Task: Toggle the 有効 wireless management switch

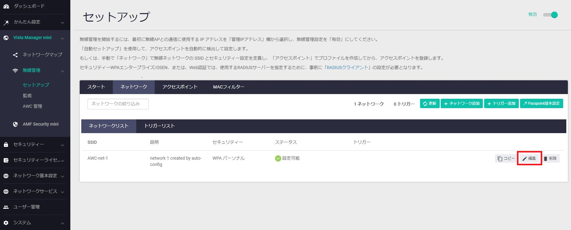Action: (x=550, y=15)
